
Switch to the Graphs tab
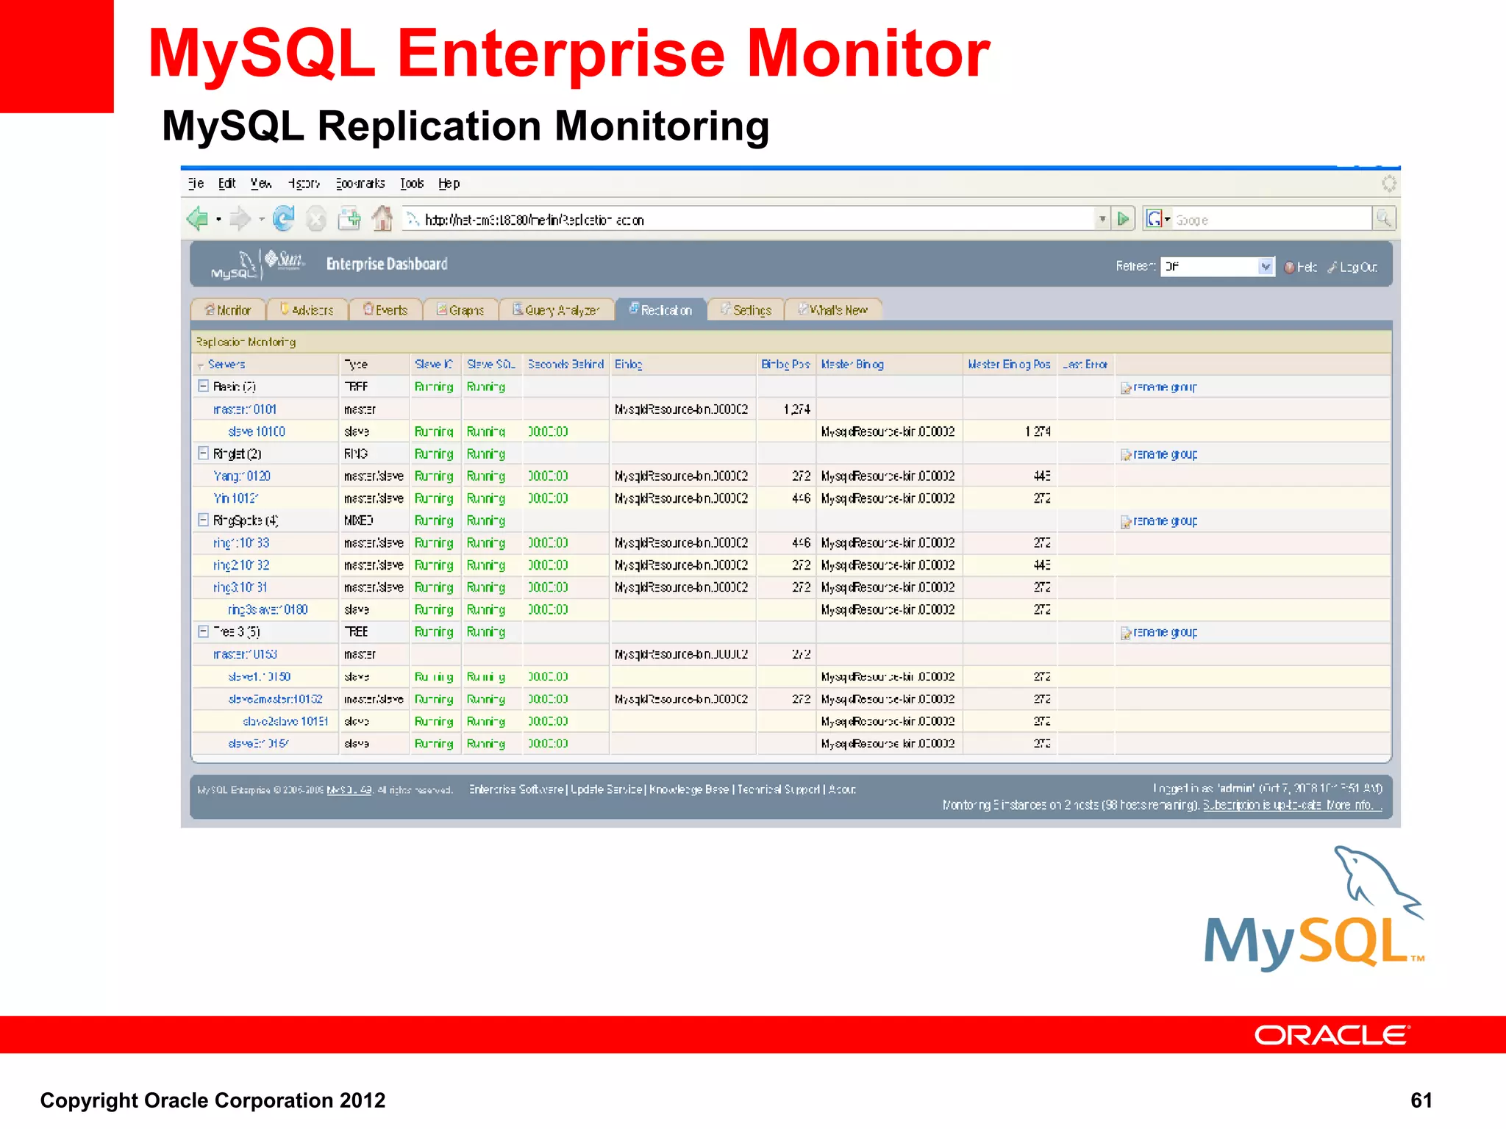(x=460, y=310)
